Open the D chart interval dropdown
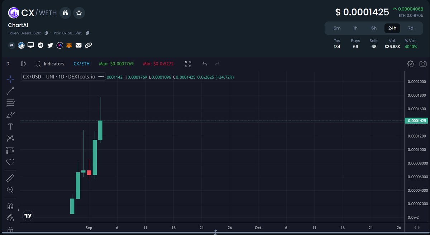 (8, 64)
